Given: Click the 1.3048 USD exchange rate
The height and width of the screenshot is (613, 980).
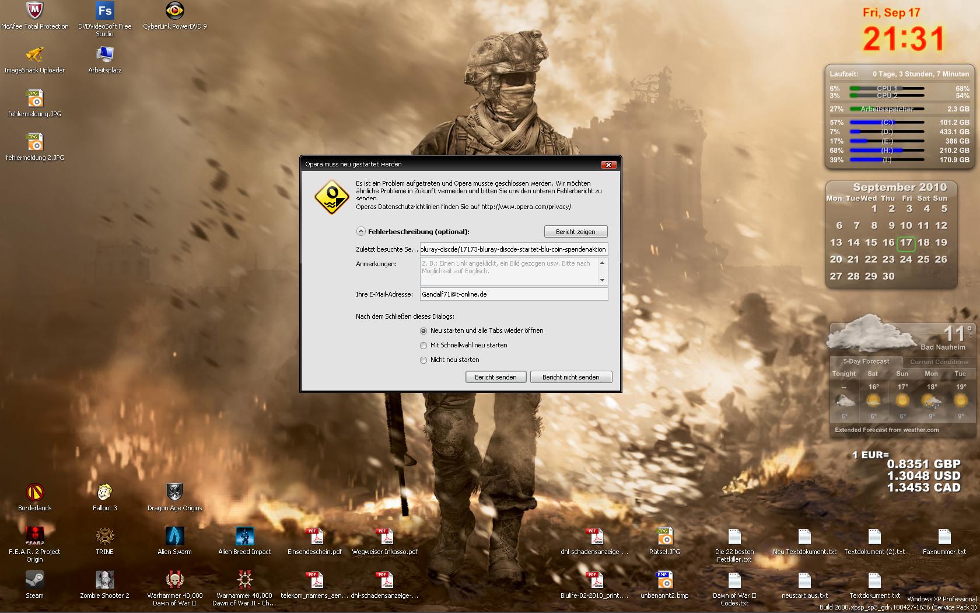Looking at the screenshot, I should pos(923,476).
